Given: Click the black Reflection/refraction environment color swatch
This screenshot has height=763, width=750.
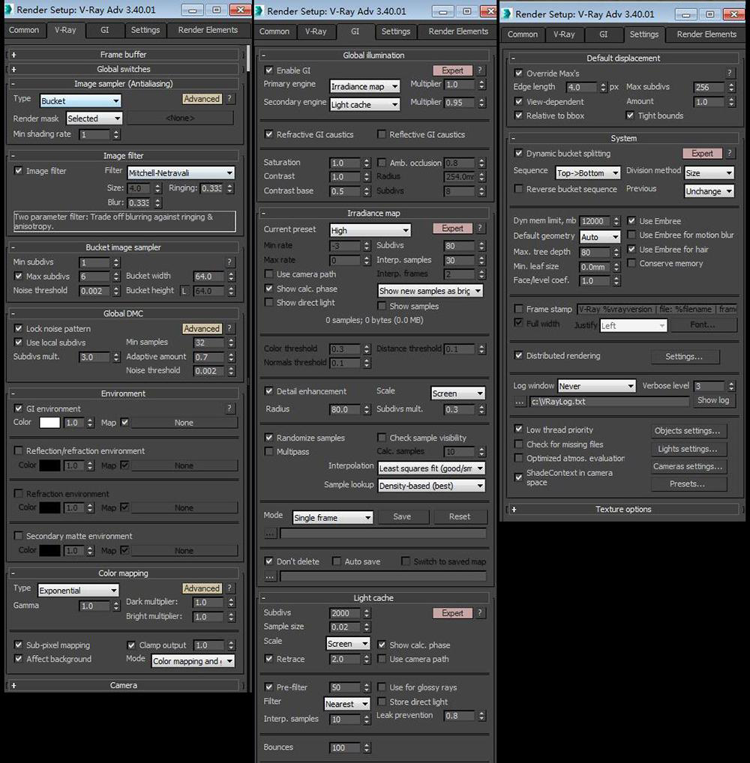Looking at the screenshot, I should tap(49, 465).
